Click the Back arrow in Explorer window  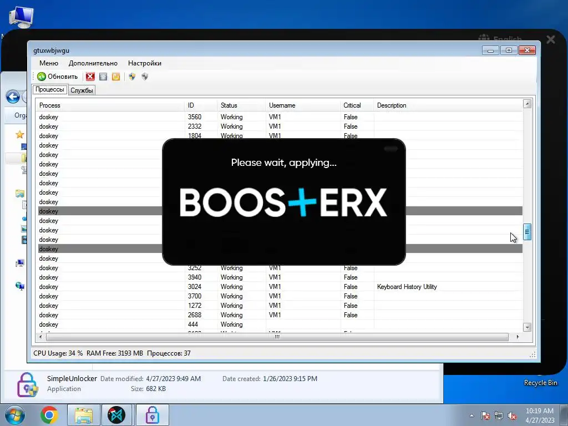[x=13, y=97]
